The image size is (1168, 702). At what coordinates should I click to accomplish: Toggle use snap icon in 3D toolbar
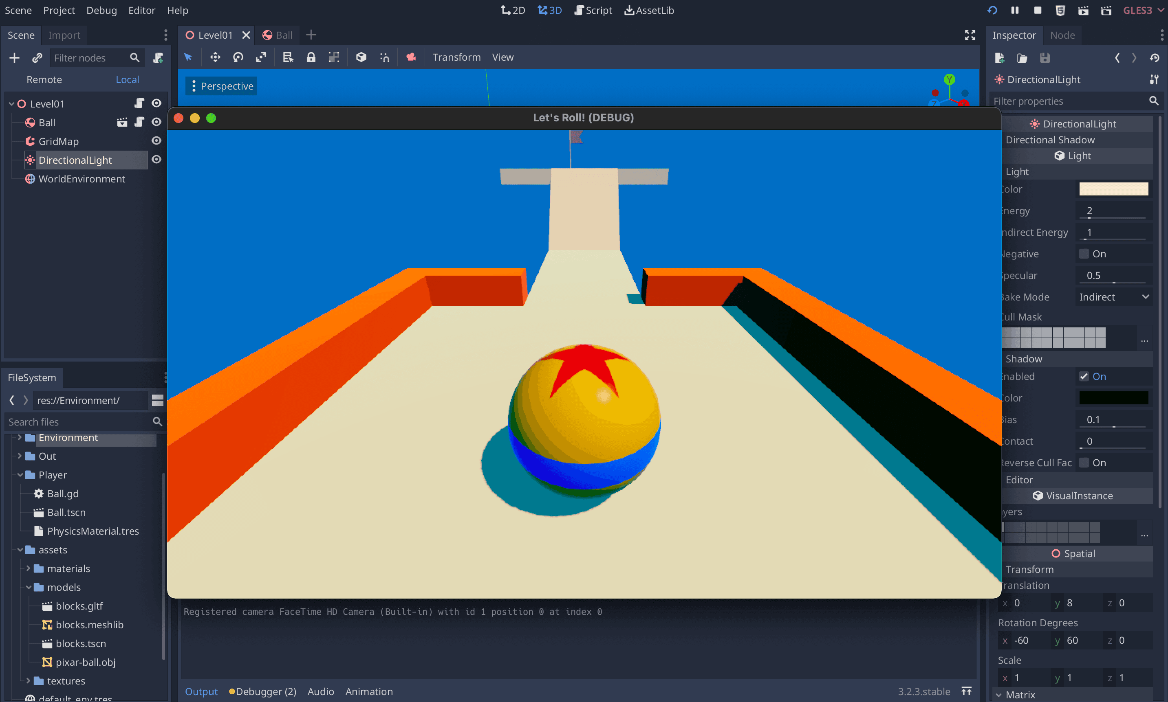384,57
